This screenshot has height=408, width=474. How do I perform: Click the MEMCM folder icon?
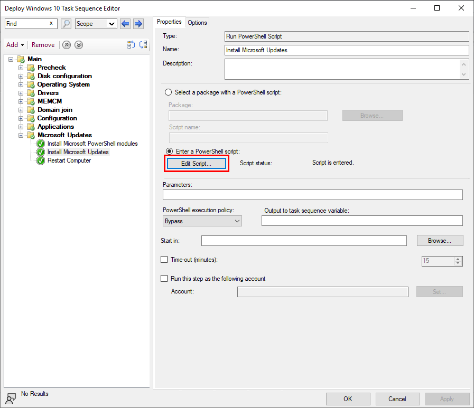pos(31,101)
